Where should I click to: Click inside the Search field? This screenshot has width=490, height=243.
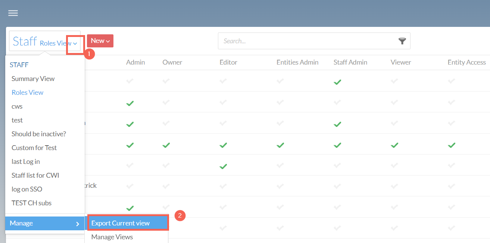click(306, 41)
